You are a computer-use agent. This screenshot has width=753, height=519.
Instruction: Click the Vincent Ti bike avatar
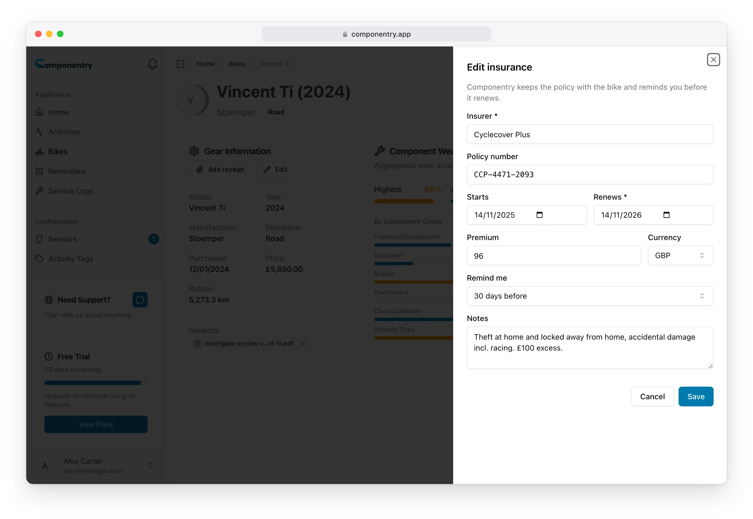coord(193,100)
